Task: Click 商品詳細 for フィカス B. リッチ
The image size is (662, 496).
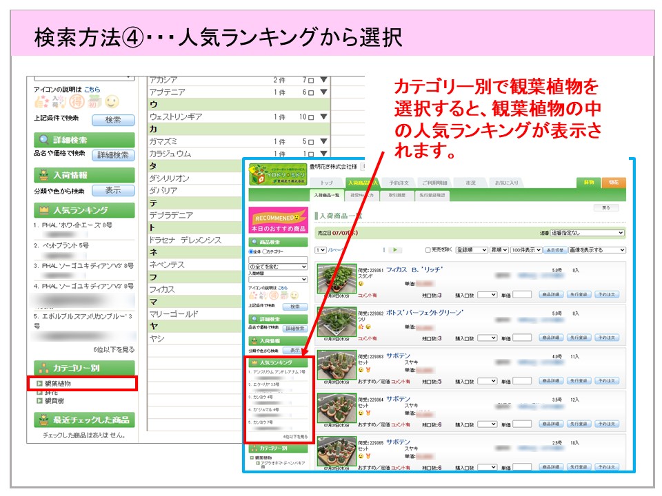Action: 552,295
